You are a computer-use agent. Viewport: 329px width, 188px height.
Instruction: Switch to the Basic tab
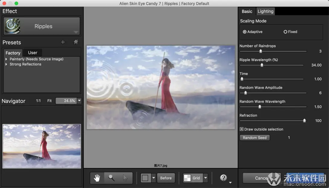pyautogui.click(x=247, y=11)
